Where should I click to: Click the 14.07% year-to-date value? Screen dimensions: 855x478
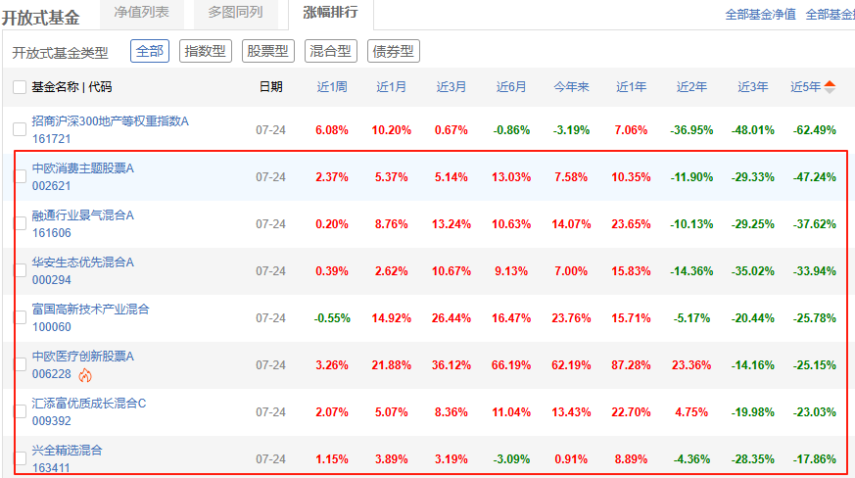pyautogui.click(x=571, y=224)
